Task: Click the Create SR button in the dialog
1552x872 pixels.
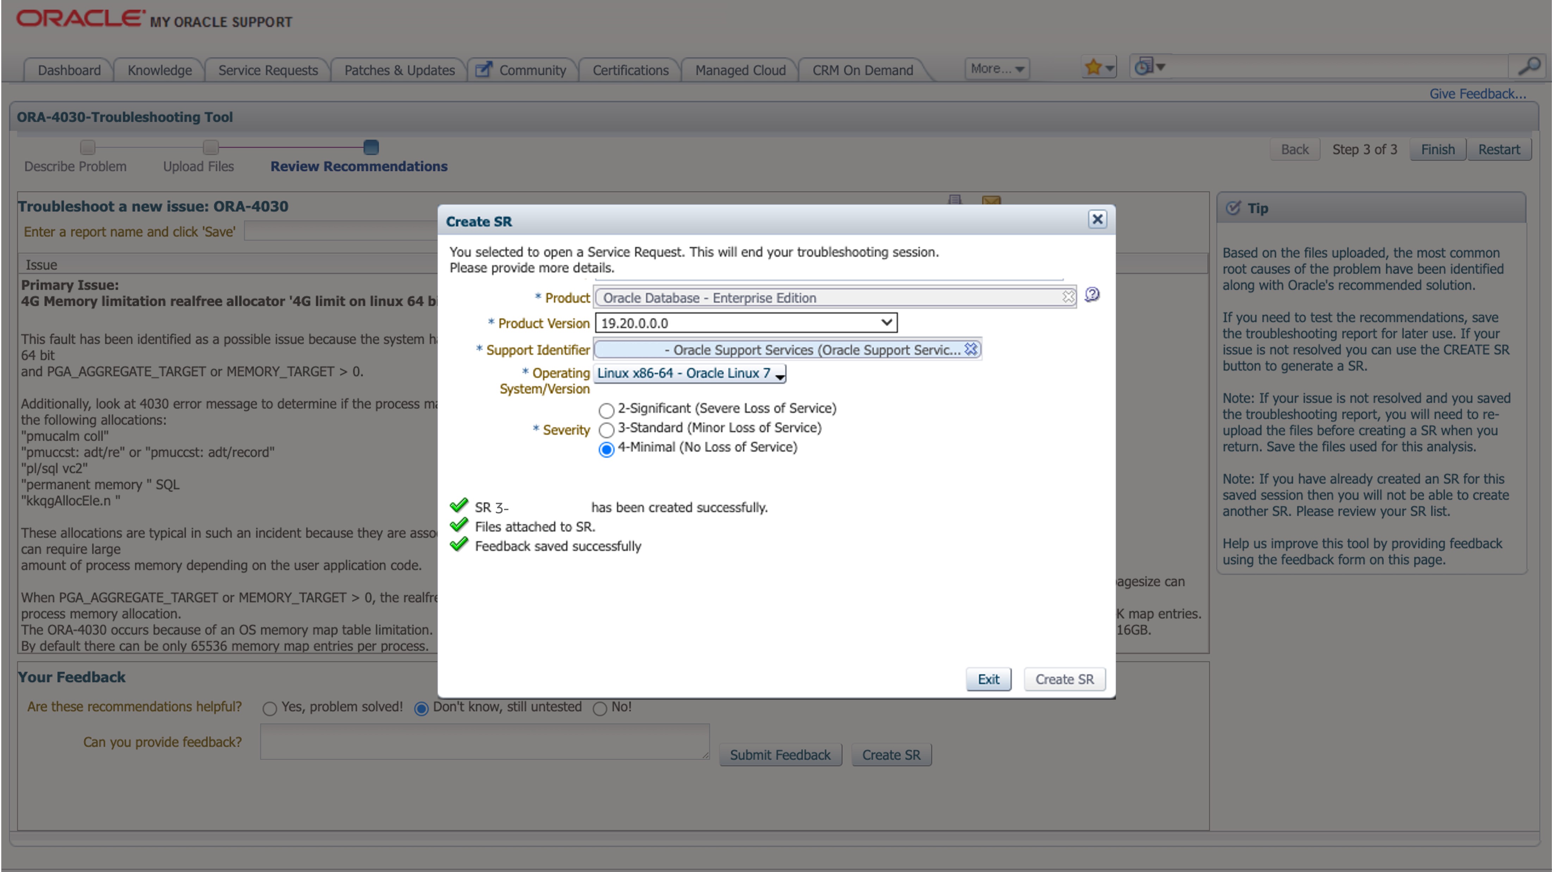Action: (1064, 679)
